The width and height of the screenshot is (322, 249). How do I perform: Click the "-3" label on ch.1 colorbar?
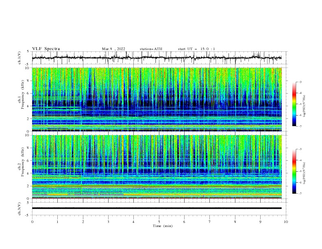(x=300, y=82)
